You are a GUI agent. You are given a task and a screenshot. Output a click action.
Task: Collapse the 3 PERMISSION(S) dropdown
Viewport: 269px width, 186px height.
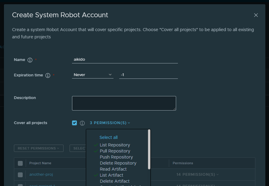[110, 123]
